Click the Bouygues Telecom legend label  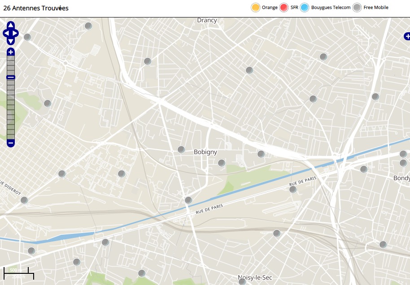[331, 8]
